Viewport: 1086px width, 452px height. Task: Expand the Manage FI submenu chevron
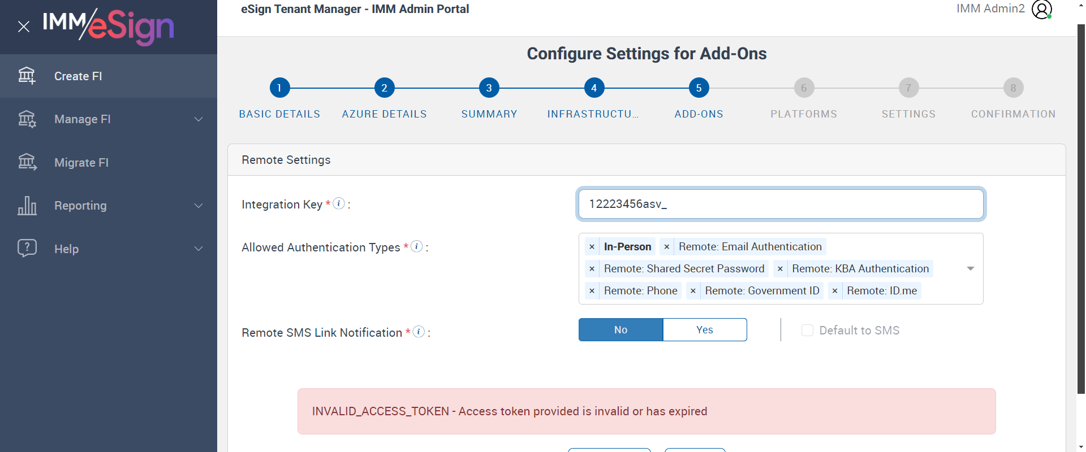[199, 119]
